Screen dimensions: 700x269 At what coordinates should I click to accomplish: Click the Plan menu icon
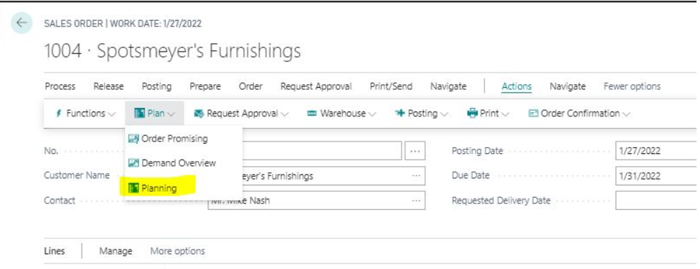[139, 114]
